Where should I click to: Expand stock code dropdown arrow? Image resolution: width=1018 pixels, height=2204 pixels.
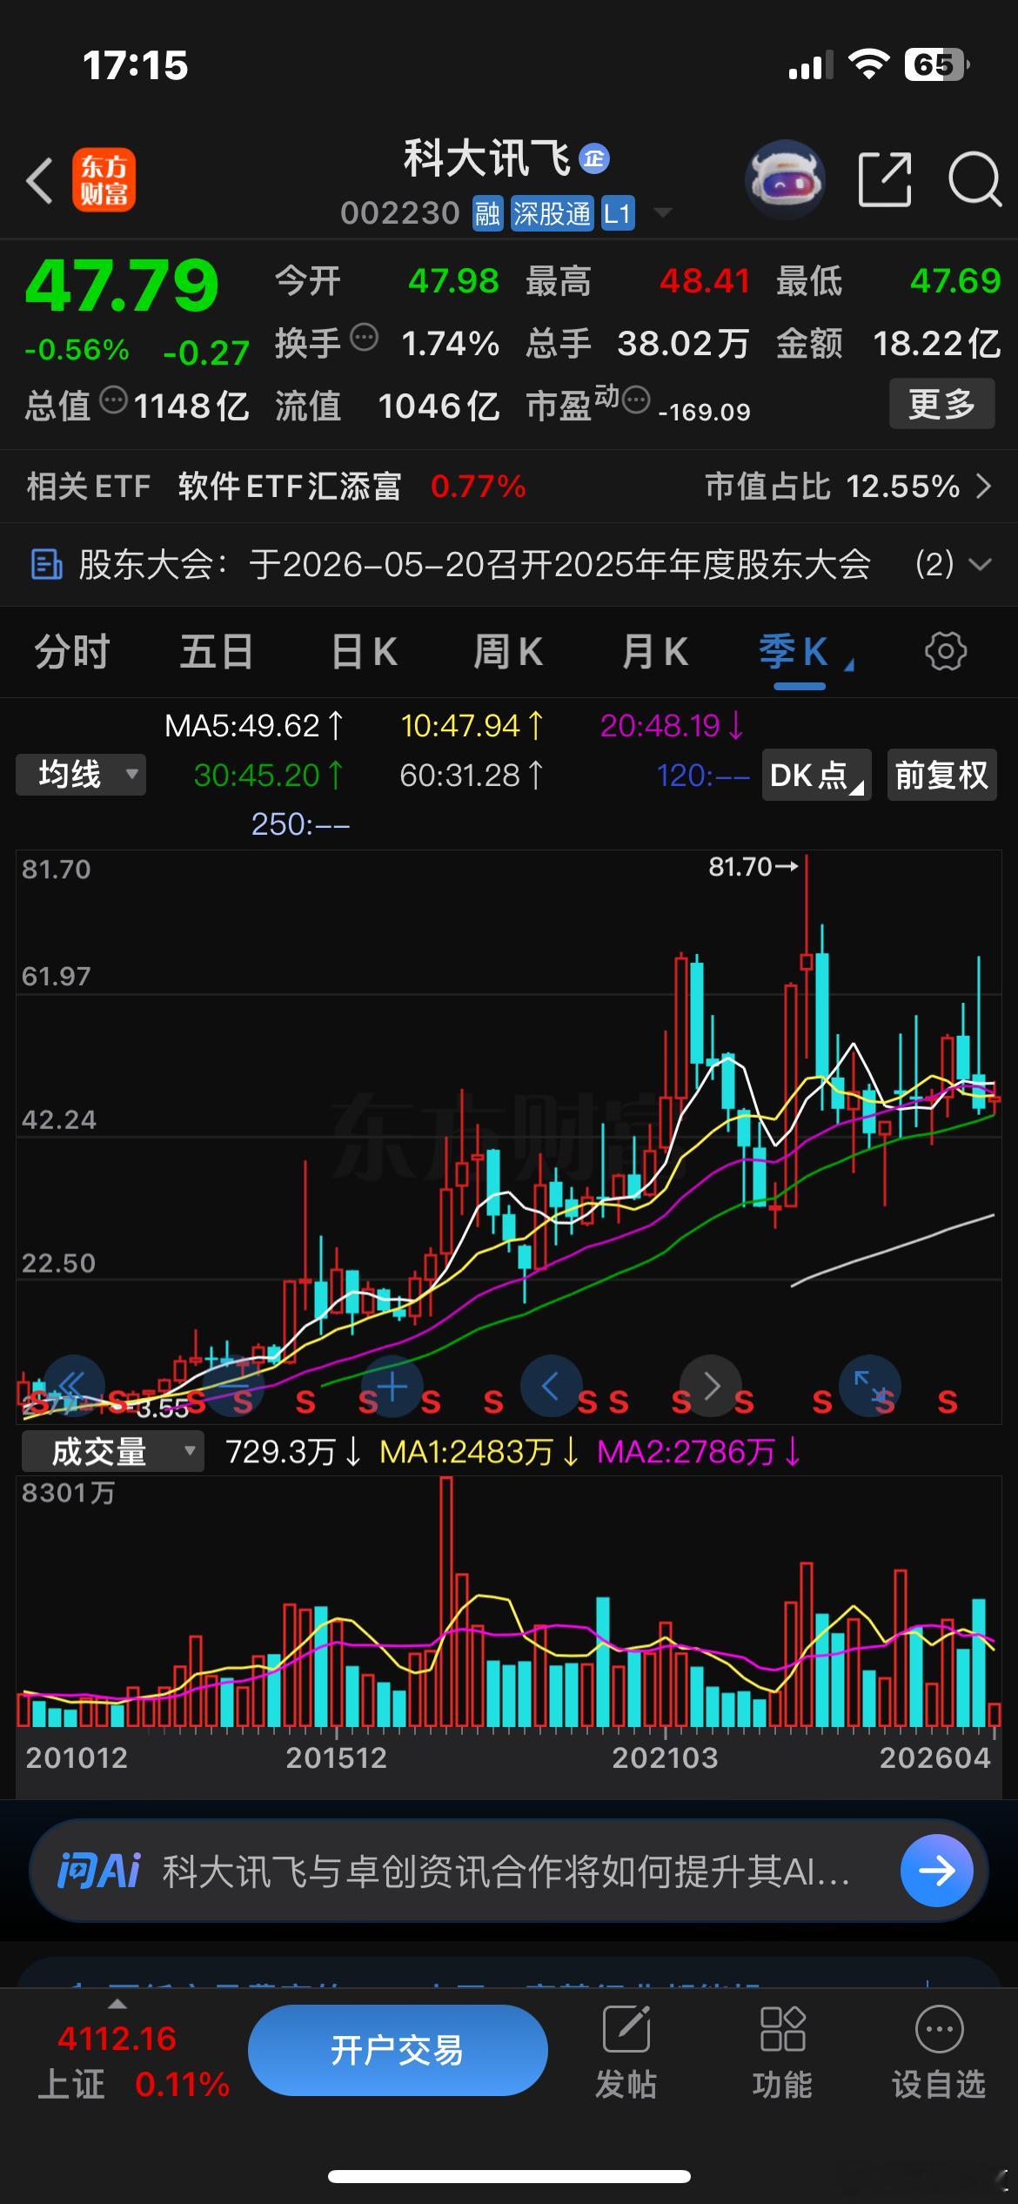(663, 212)
